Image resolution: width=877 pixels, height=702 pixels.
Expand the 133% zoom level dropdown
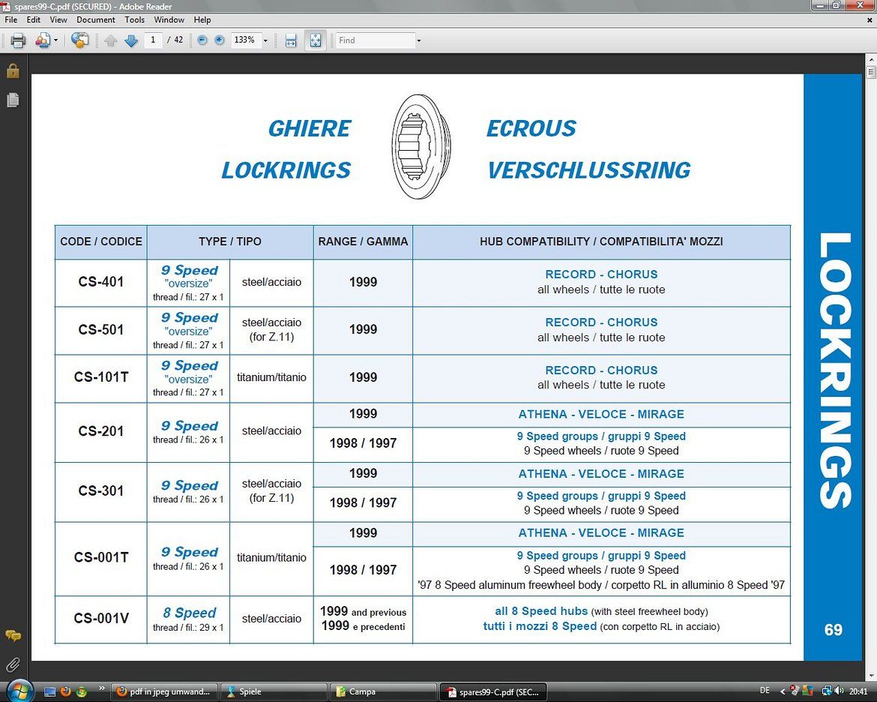tap(265, 40)
